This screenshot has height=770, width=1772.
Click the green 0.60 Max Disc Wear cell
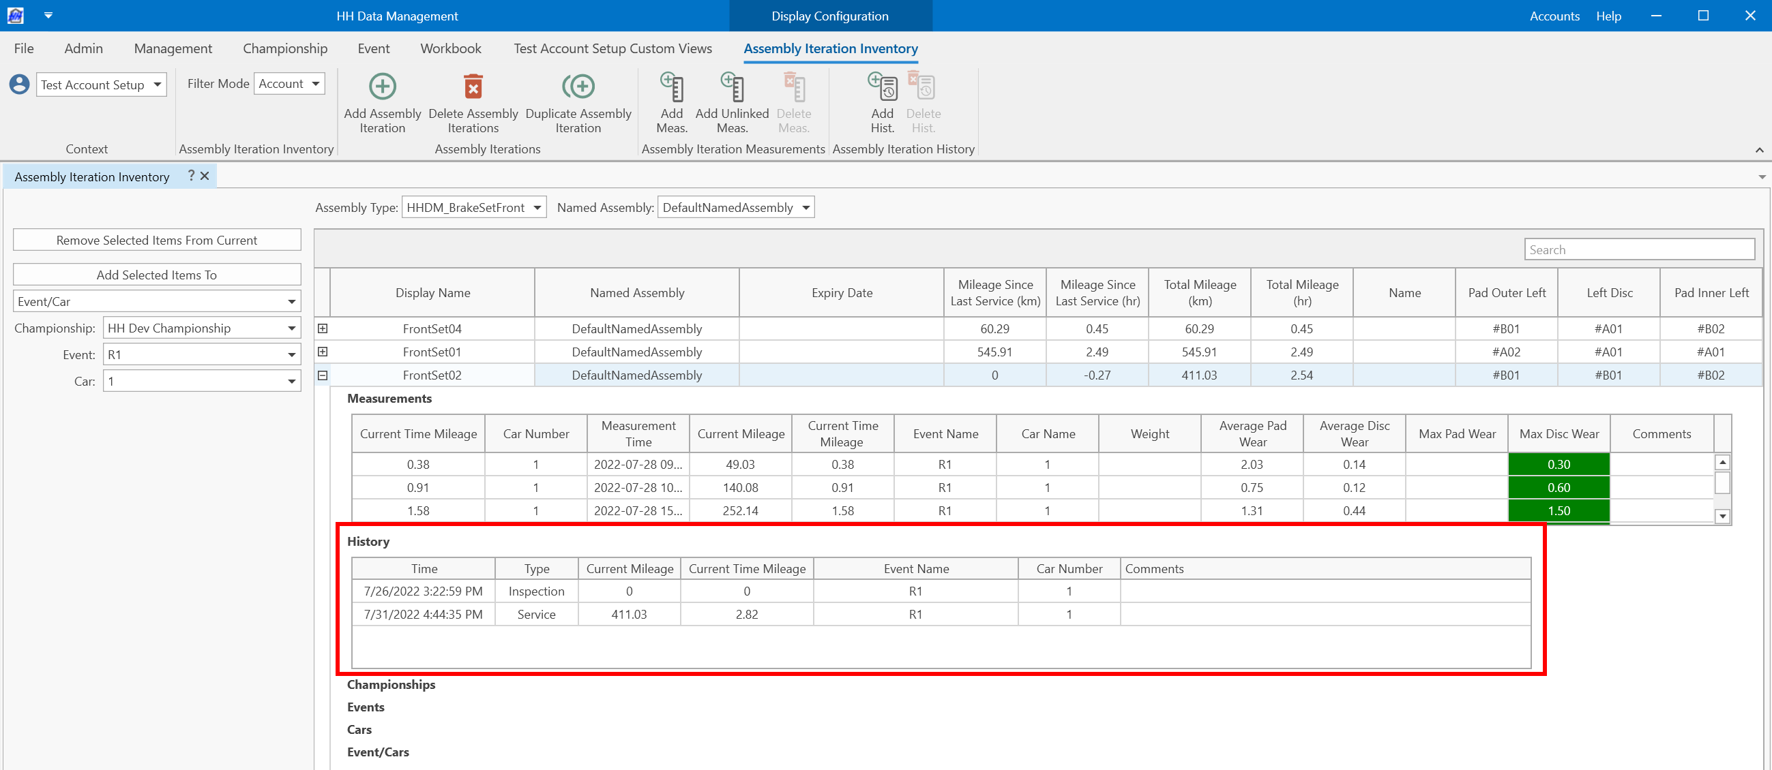coord(1558,487)
